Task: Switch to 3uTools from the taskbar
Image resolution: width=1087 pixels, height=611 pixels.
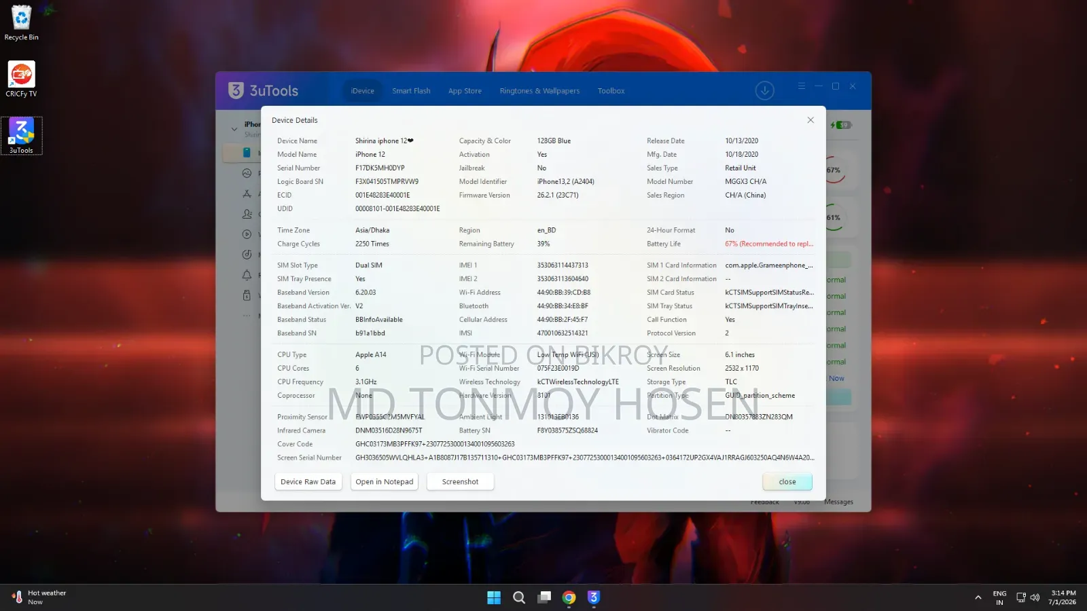Action: [594, 597]
